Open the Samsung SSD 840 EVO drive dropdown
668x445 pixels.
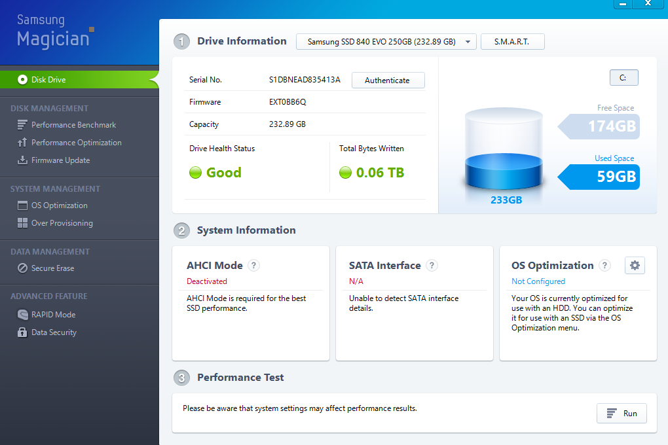point(386,42)
